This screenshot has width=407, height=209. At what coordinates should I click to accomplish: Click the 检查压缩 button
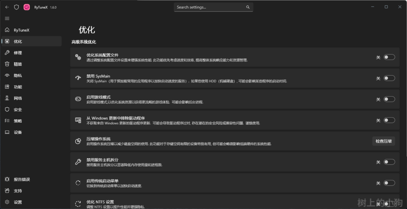[x=384, y=141]
